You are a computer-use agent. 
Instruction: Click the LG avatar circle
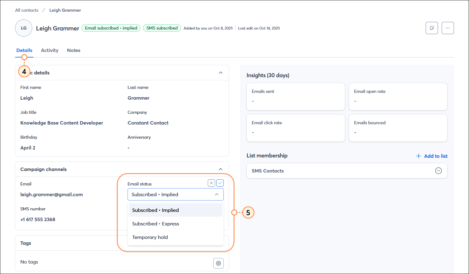point(24,28)
